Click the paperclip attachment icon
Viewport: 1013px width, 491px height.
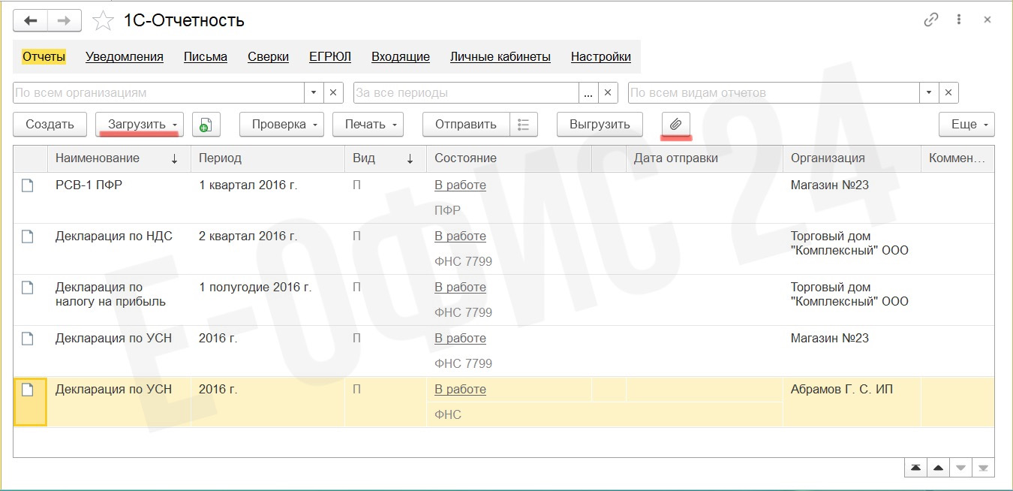[x=675, y=125]
